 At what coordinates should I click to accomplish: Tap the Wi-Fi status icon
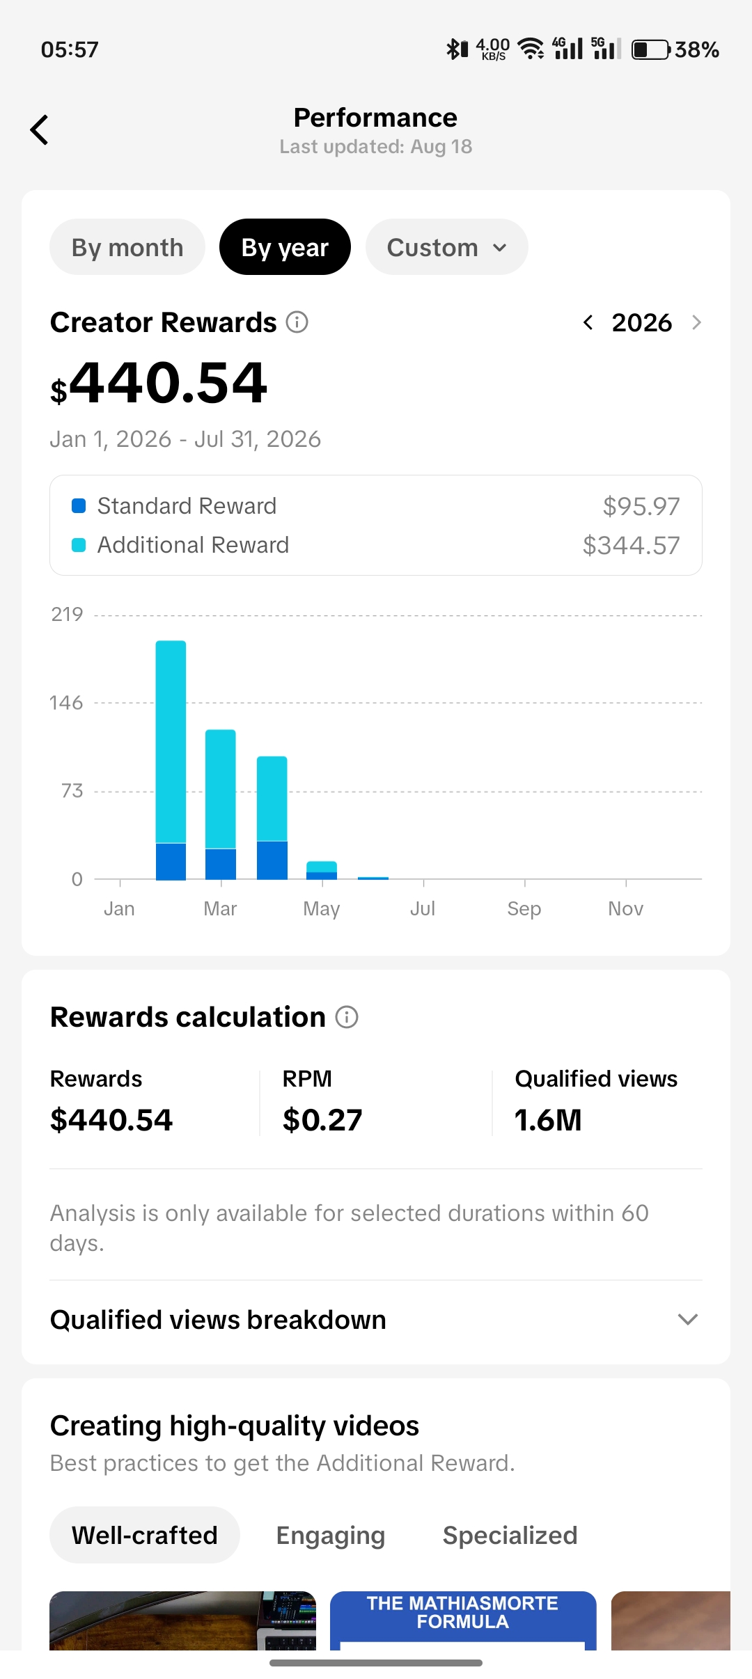click(531, 49)
